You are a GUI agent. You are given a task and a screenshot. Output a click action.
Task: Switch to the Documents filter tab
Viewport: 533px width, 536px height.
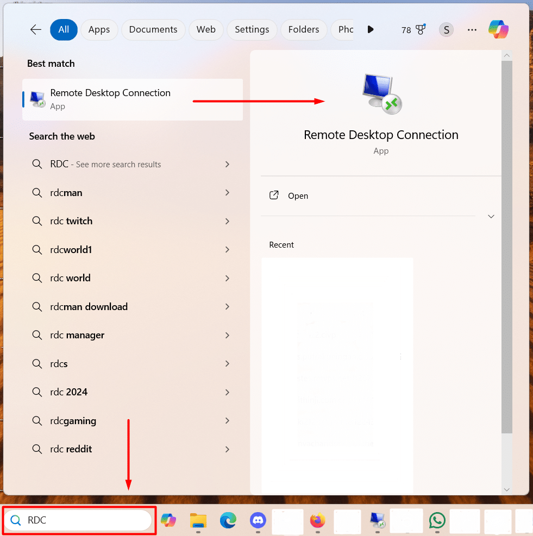tap(153, 30)
